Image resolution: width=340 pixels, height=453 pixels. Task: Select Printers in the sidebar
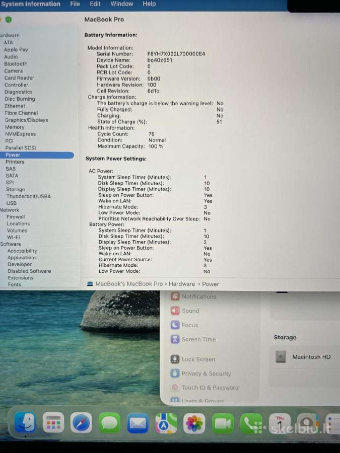tap(15, 162)
